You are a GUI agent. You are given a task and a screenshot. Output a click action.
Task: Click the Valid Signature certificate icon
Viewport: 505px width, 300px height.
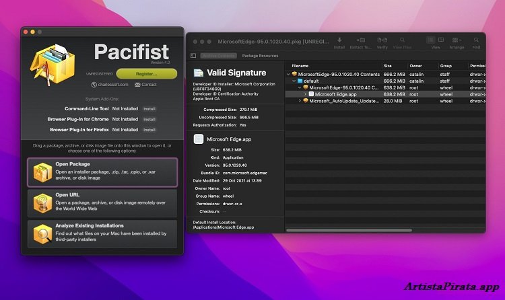point(199,73)
